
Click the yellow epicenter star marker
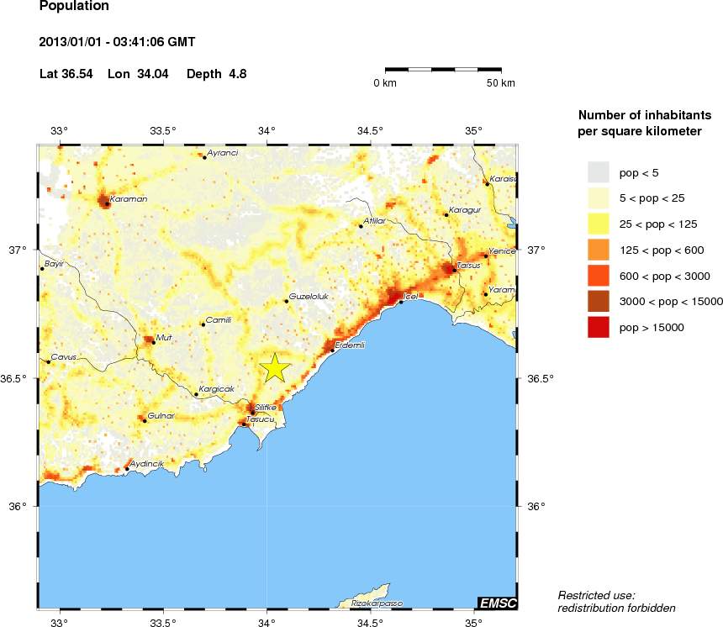coord(275,368)
